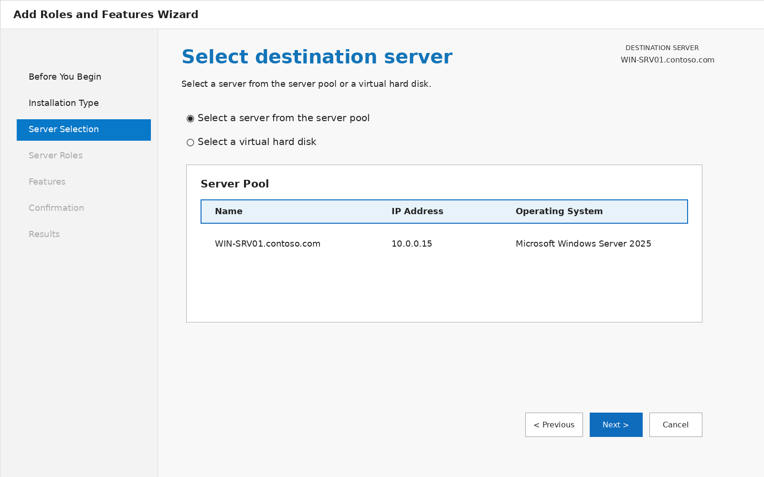Sort server pool by IP Address column
764x477 pixels.
pyautogui.click(x=417, y=211)
